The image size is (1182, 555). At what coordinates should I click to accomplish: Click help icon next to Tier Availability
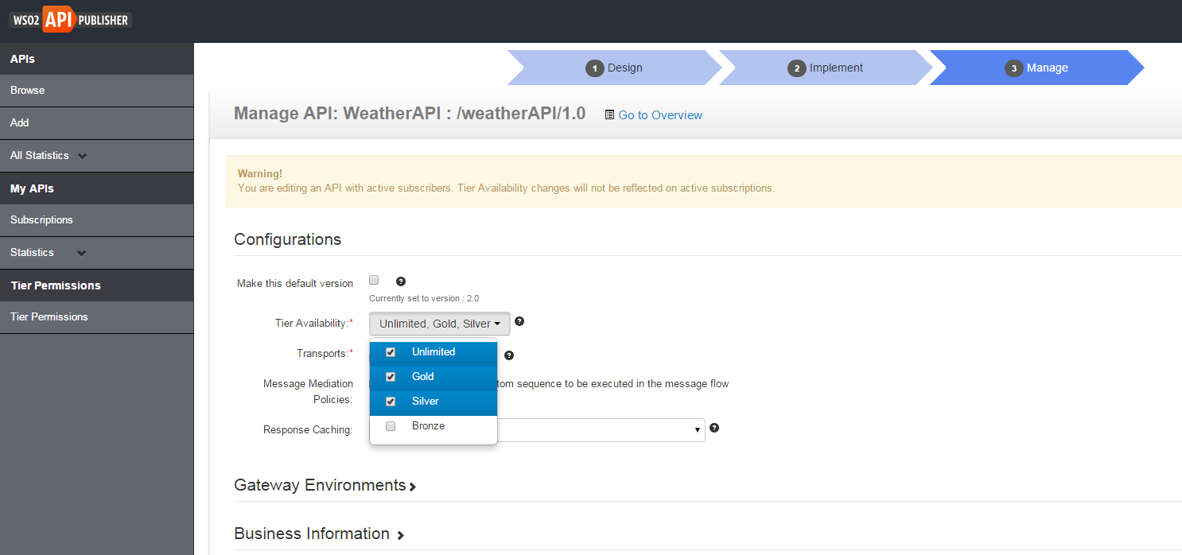coord(519,322)
